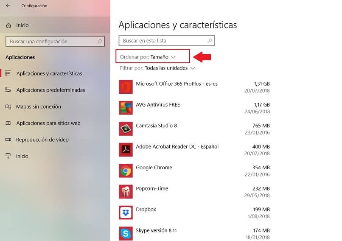Click the Aplicaciones sidebar heading
The width and height of the screenshot is (342, 241).
click(20, 57)
